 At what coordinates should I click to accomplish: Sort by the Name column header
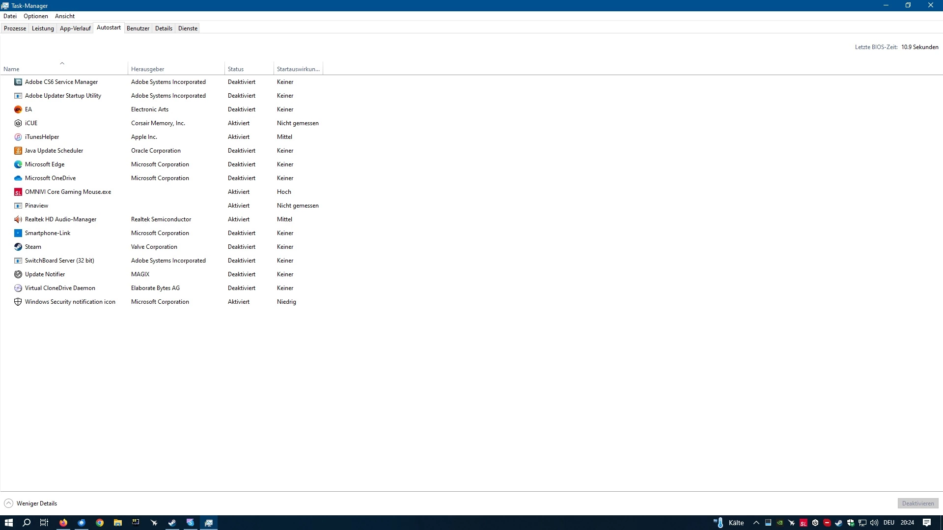click(64, 69)
